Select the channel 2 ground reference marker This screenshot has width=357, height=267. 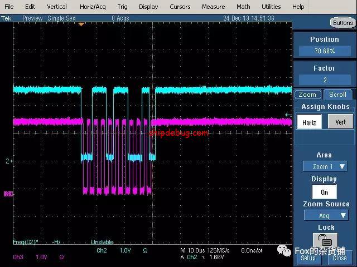(x=8, y=161)
